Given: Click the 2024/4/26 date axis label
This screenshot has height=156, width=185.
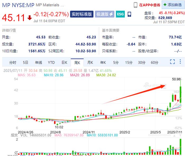Looking at the screenshot, I should coord(25,132).
